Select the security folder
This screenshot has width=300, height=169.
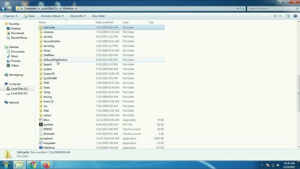coord(48,37)
